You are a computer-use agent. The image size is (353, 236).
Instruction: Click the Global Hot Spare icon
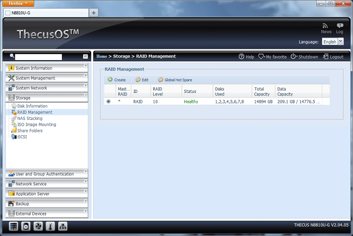point(160,80)
